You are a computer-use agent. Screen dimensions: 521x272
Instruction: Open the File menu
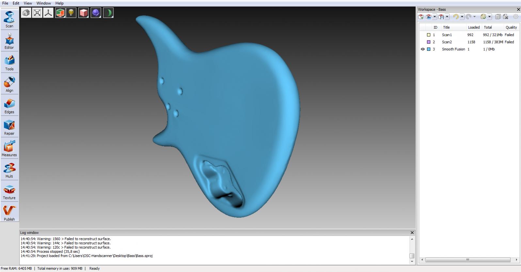pyautogui.click(x=5, y=3)
